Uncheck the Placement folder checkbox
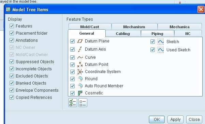This screenshot has width=205, height=124. pyautogui.click(x=12, y=33)
